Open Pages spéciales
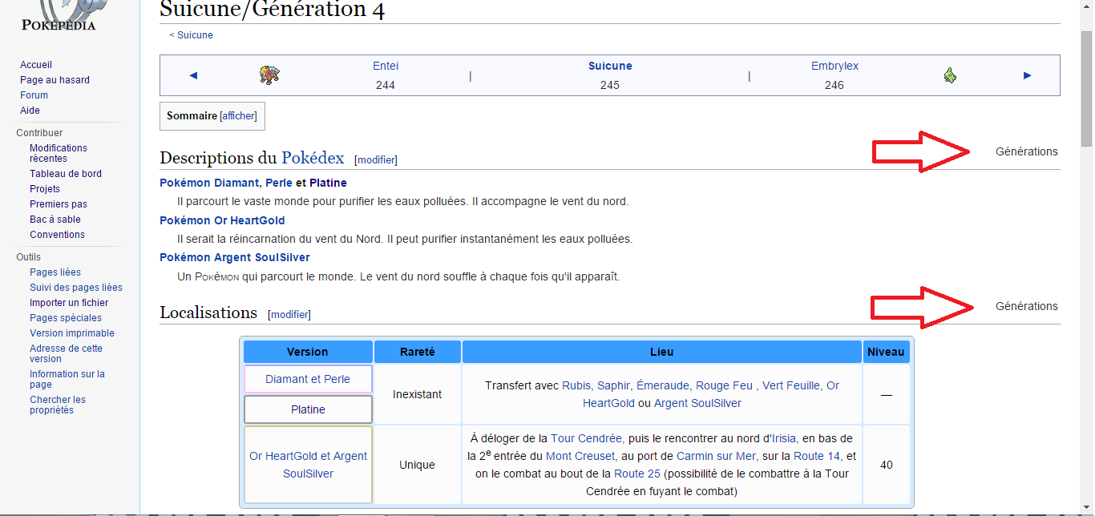Image resolution: width=1095 pixels, height=516 pixels. pyautogui.click(x=66, y=318)
